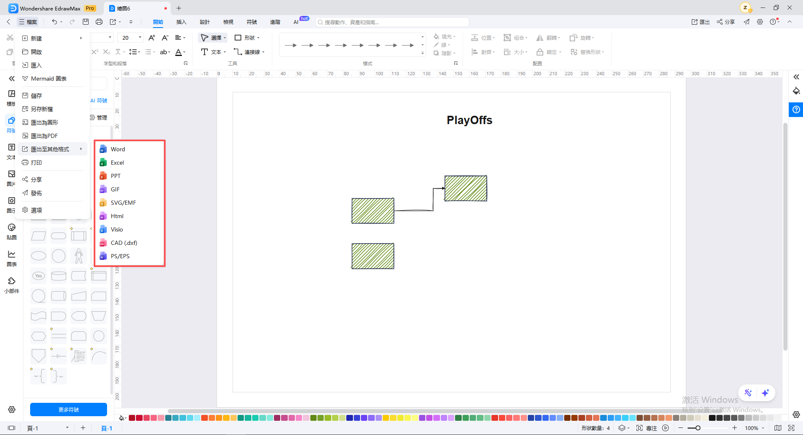Screen dimensions: 803x435
Task: Expand the zoom level 100% dropdown
Action: (763, 428)
